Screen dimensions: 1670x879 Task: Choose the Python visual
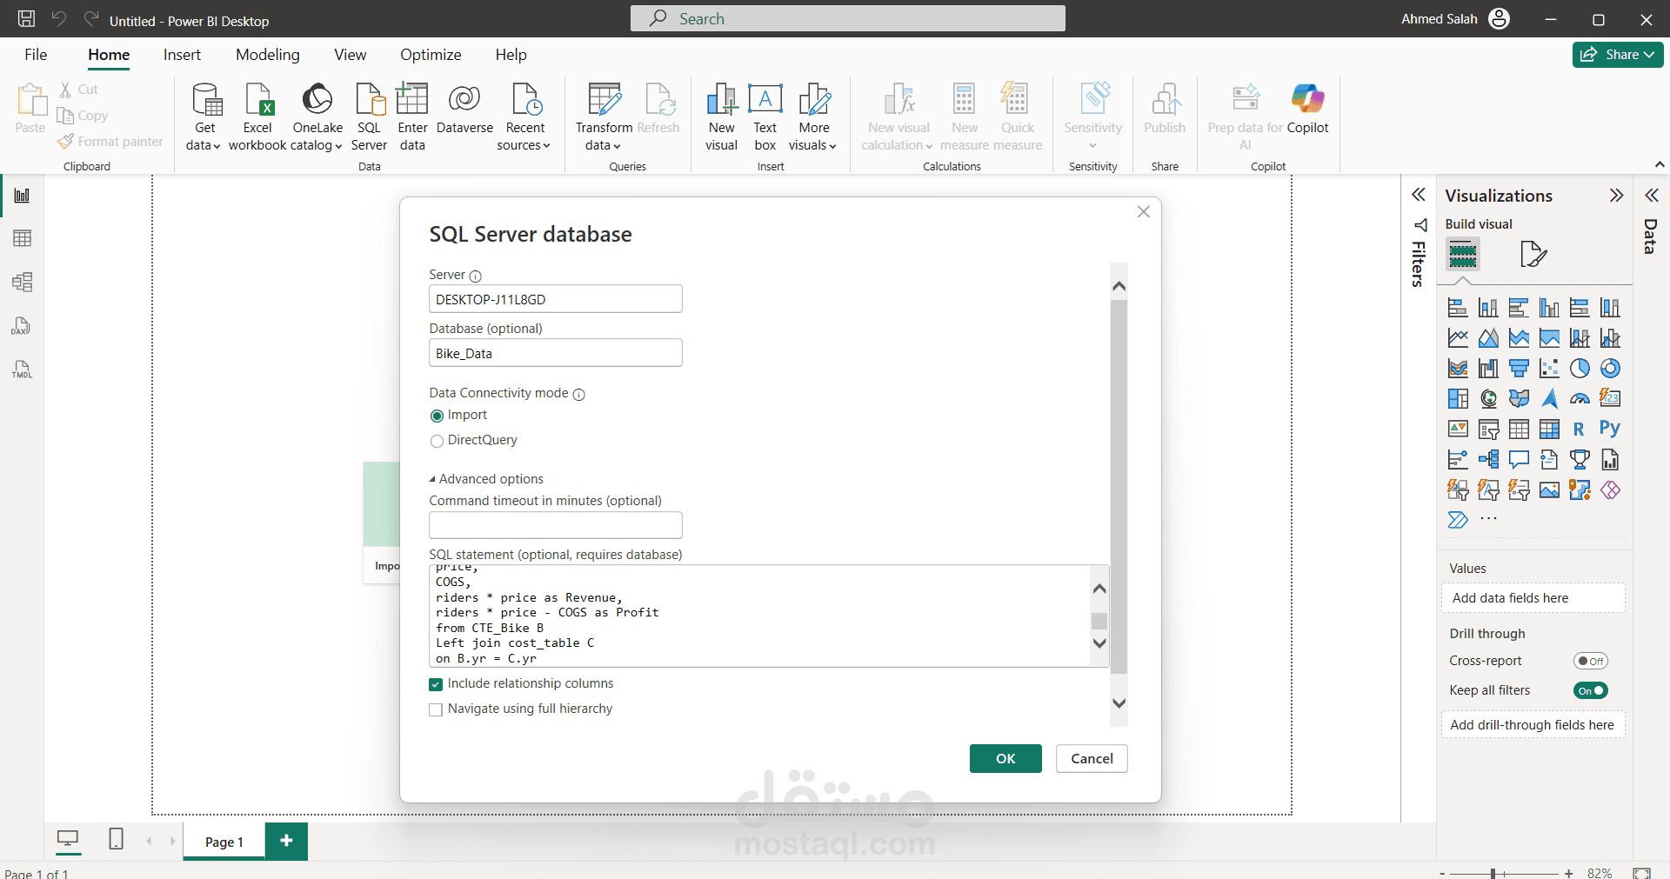coord(1610,429)
